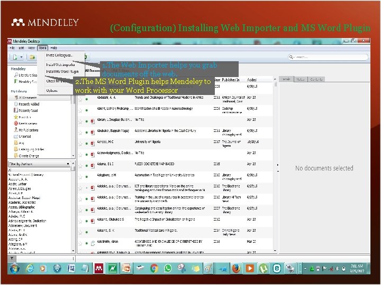Sort by the Published In column header

pyautogui.click(x=230, y=80)
